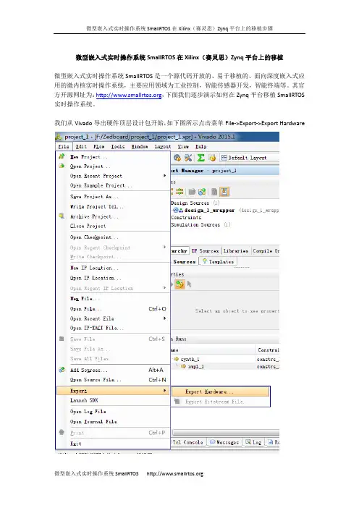Select synth_1 in Design Runs

click(190, 360)
